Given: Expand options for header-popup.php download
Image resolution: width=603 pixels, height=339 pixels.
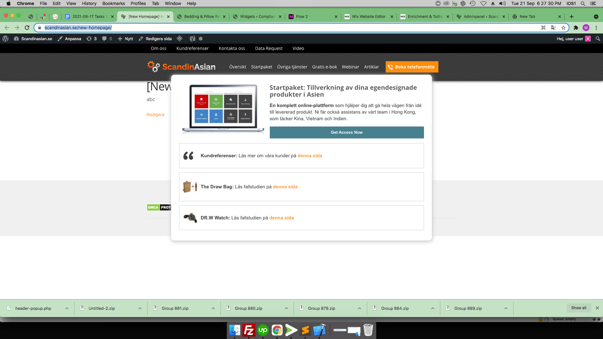Looking at the screenshot, I should pos(67,308).
